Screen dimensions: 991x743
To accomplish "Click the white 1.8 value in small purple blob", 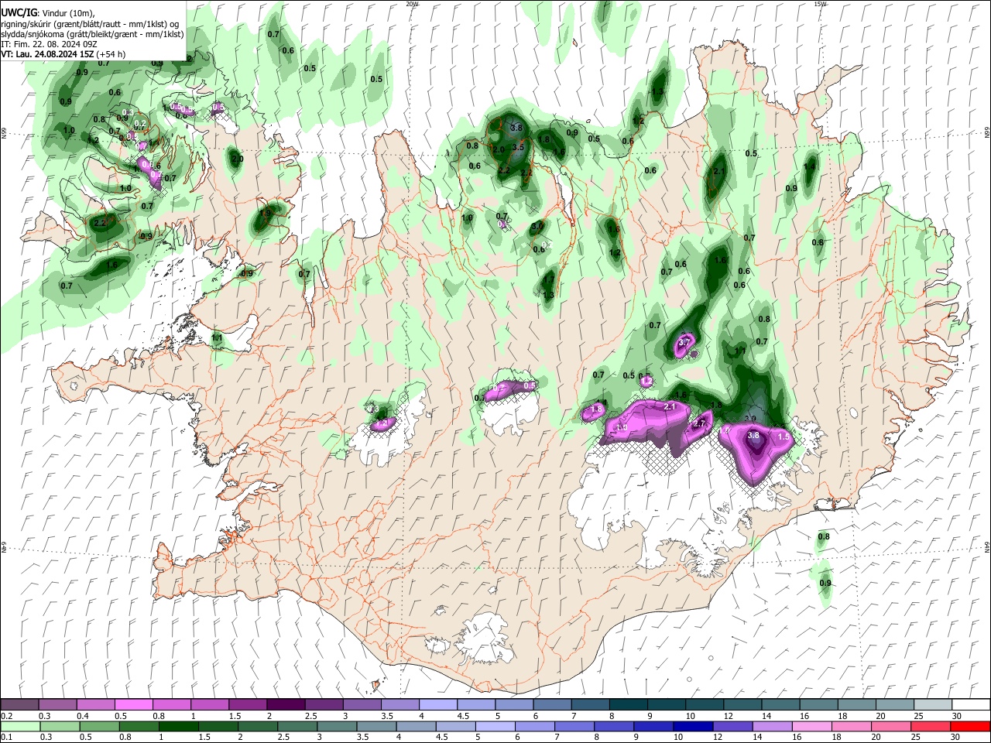I will tap(597, 409).
